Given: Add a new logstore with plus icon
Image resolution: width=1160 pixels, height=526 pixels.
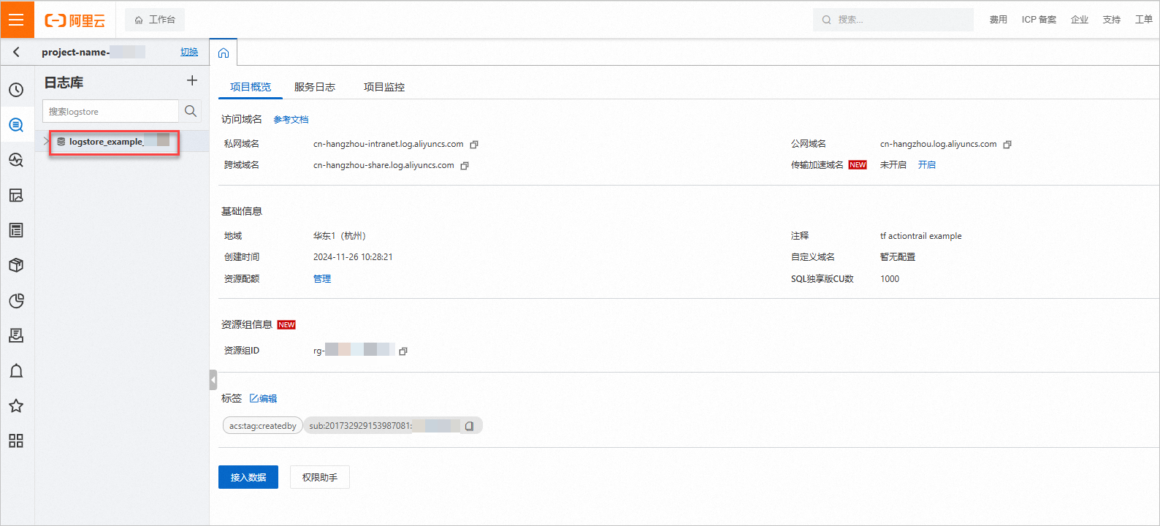Looking at the screenshot, I should (192, 80).
